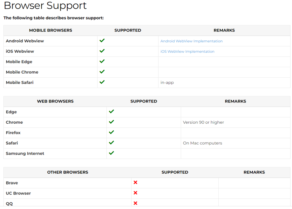The height and width of the screenshot is (209, 292).
Task: Click SUPPORTED header in mobile browsers table
Action: coord(128,30)
